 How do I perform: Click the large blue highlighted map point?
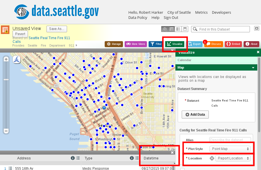(x=104, y=108)
